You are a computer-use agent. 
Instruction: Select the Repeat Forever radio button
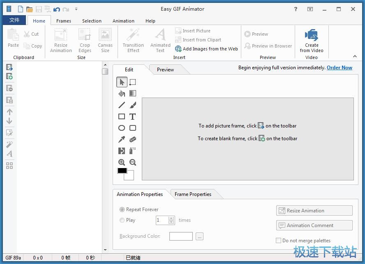pyautogui.click(x=122, y=209)
